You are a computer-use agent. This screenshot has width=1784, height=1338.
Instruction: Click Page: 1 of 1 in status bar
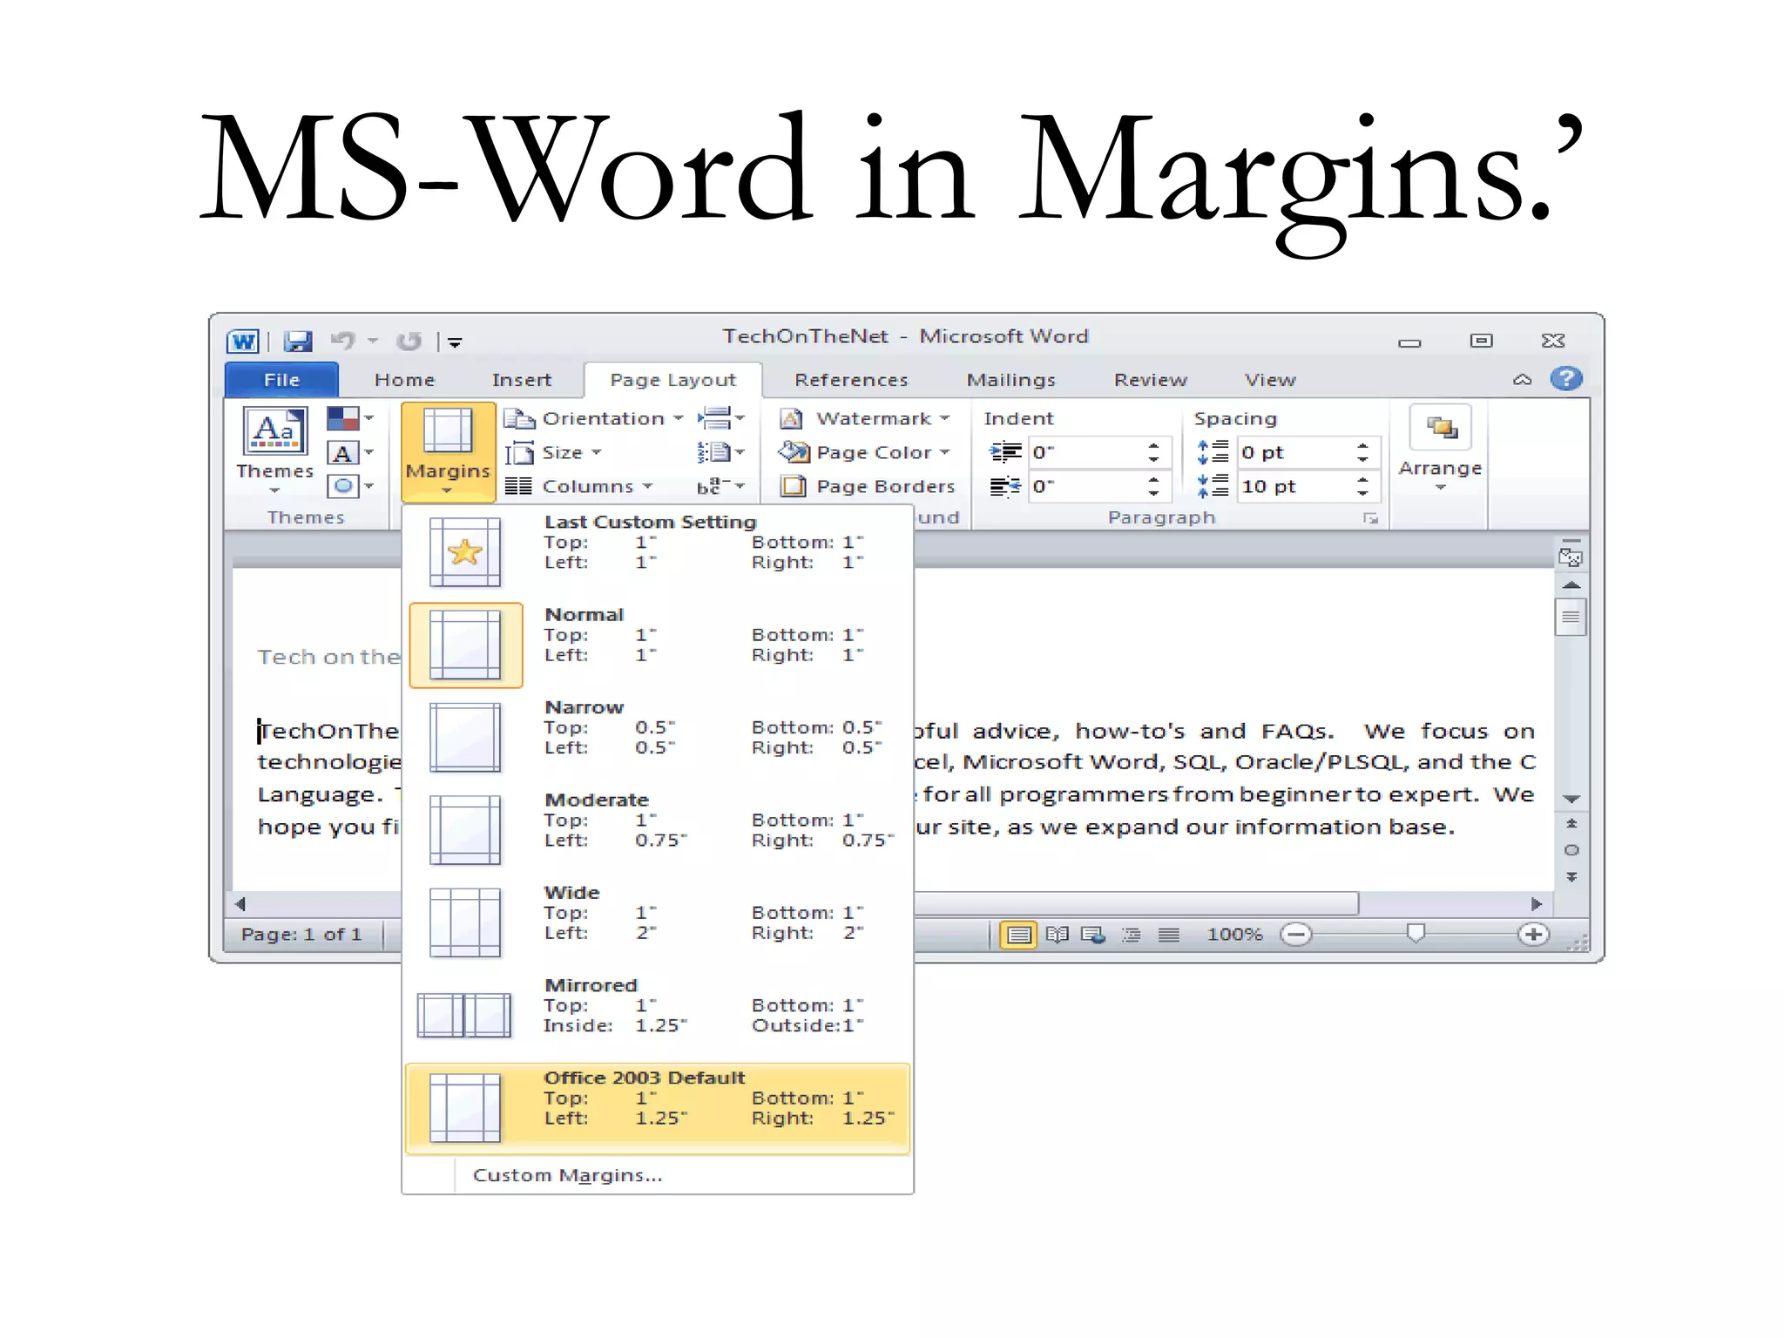pyautogui.click(x=301, y=935)
